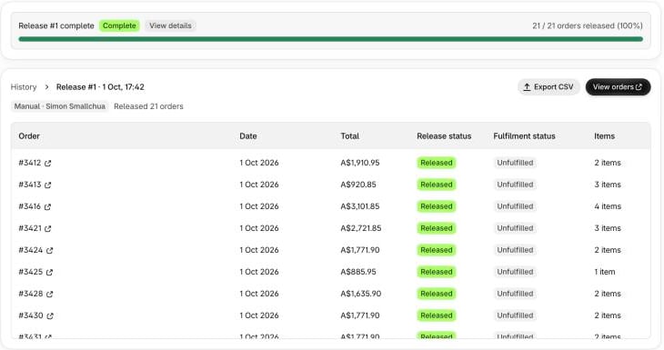
Task: Click the Date column header
Action: tap(248, 135)
